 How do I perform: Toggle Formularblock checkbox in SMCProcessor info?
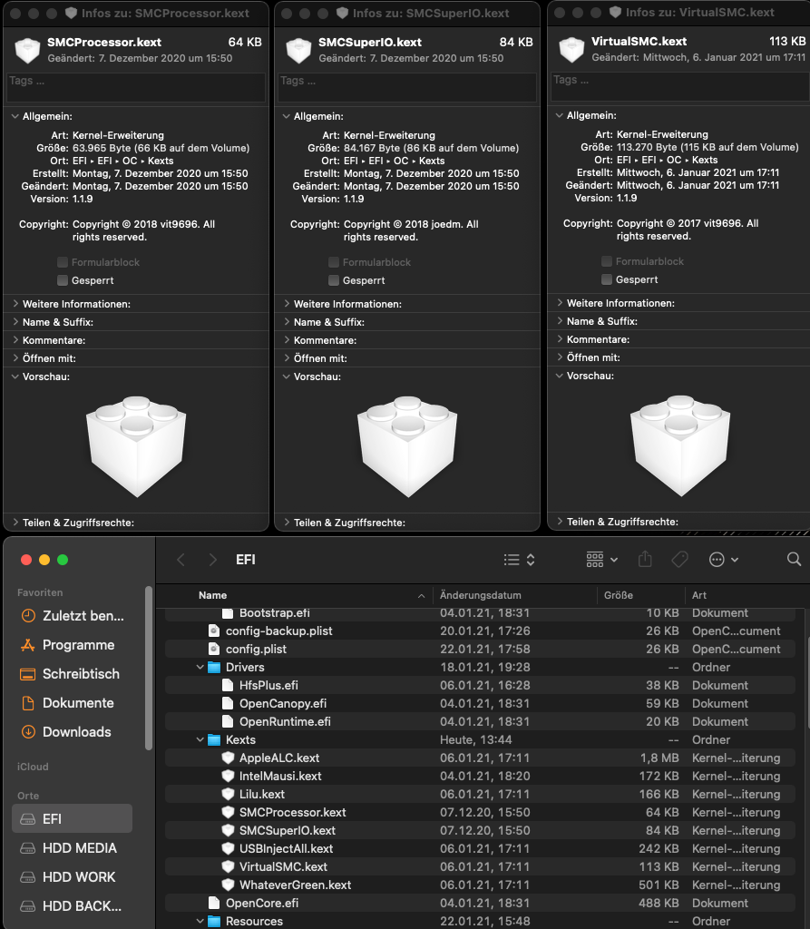63,262
